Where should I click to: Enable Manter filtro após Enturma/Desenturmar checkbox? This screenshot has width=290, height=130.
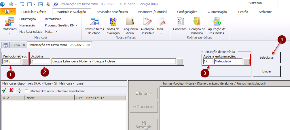click(x=27, y=91)
